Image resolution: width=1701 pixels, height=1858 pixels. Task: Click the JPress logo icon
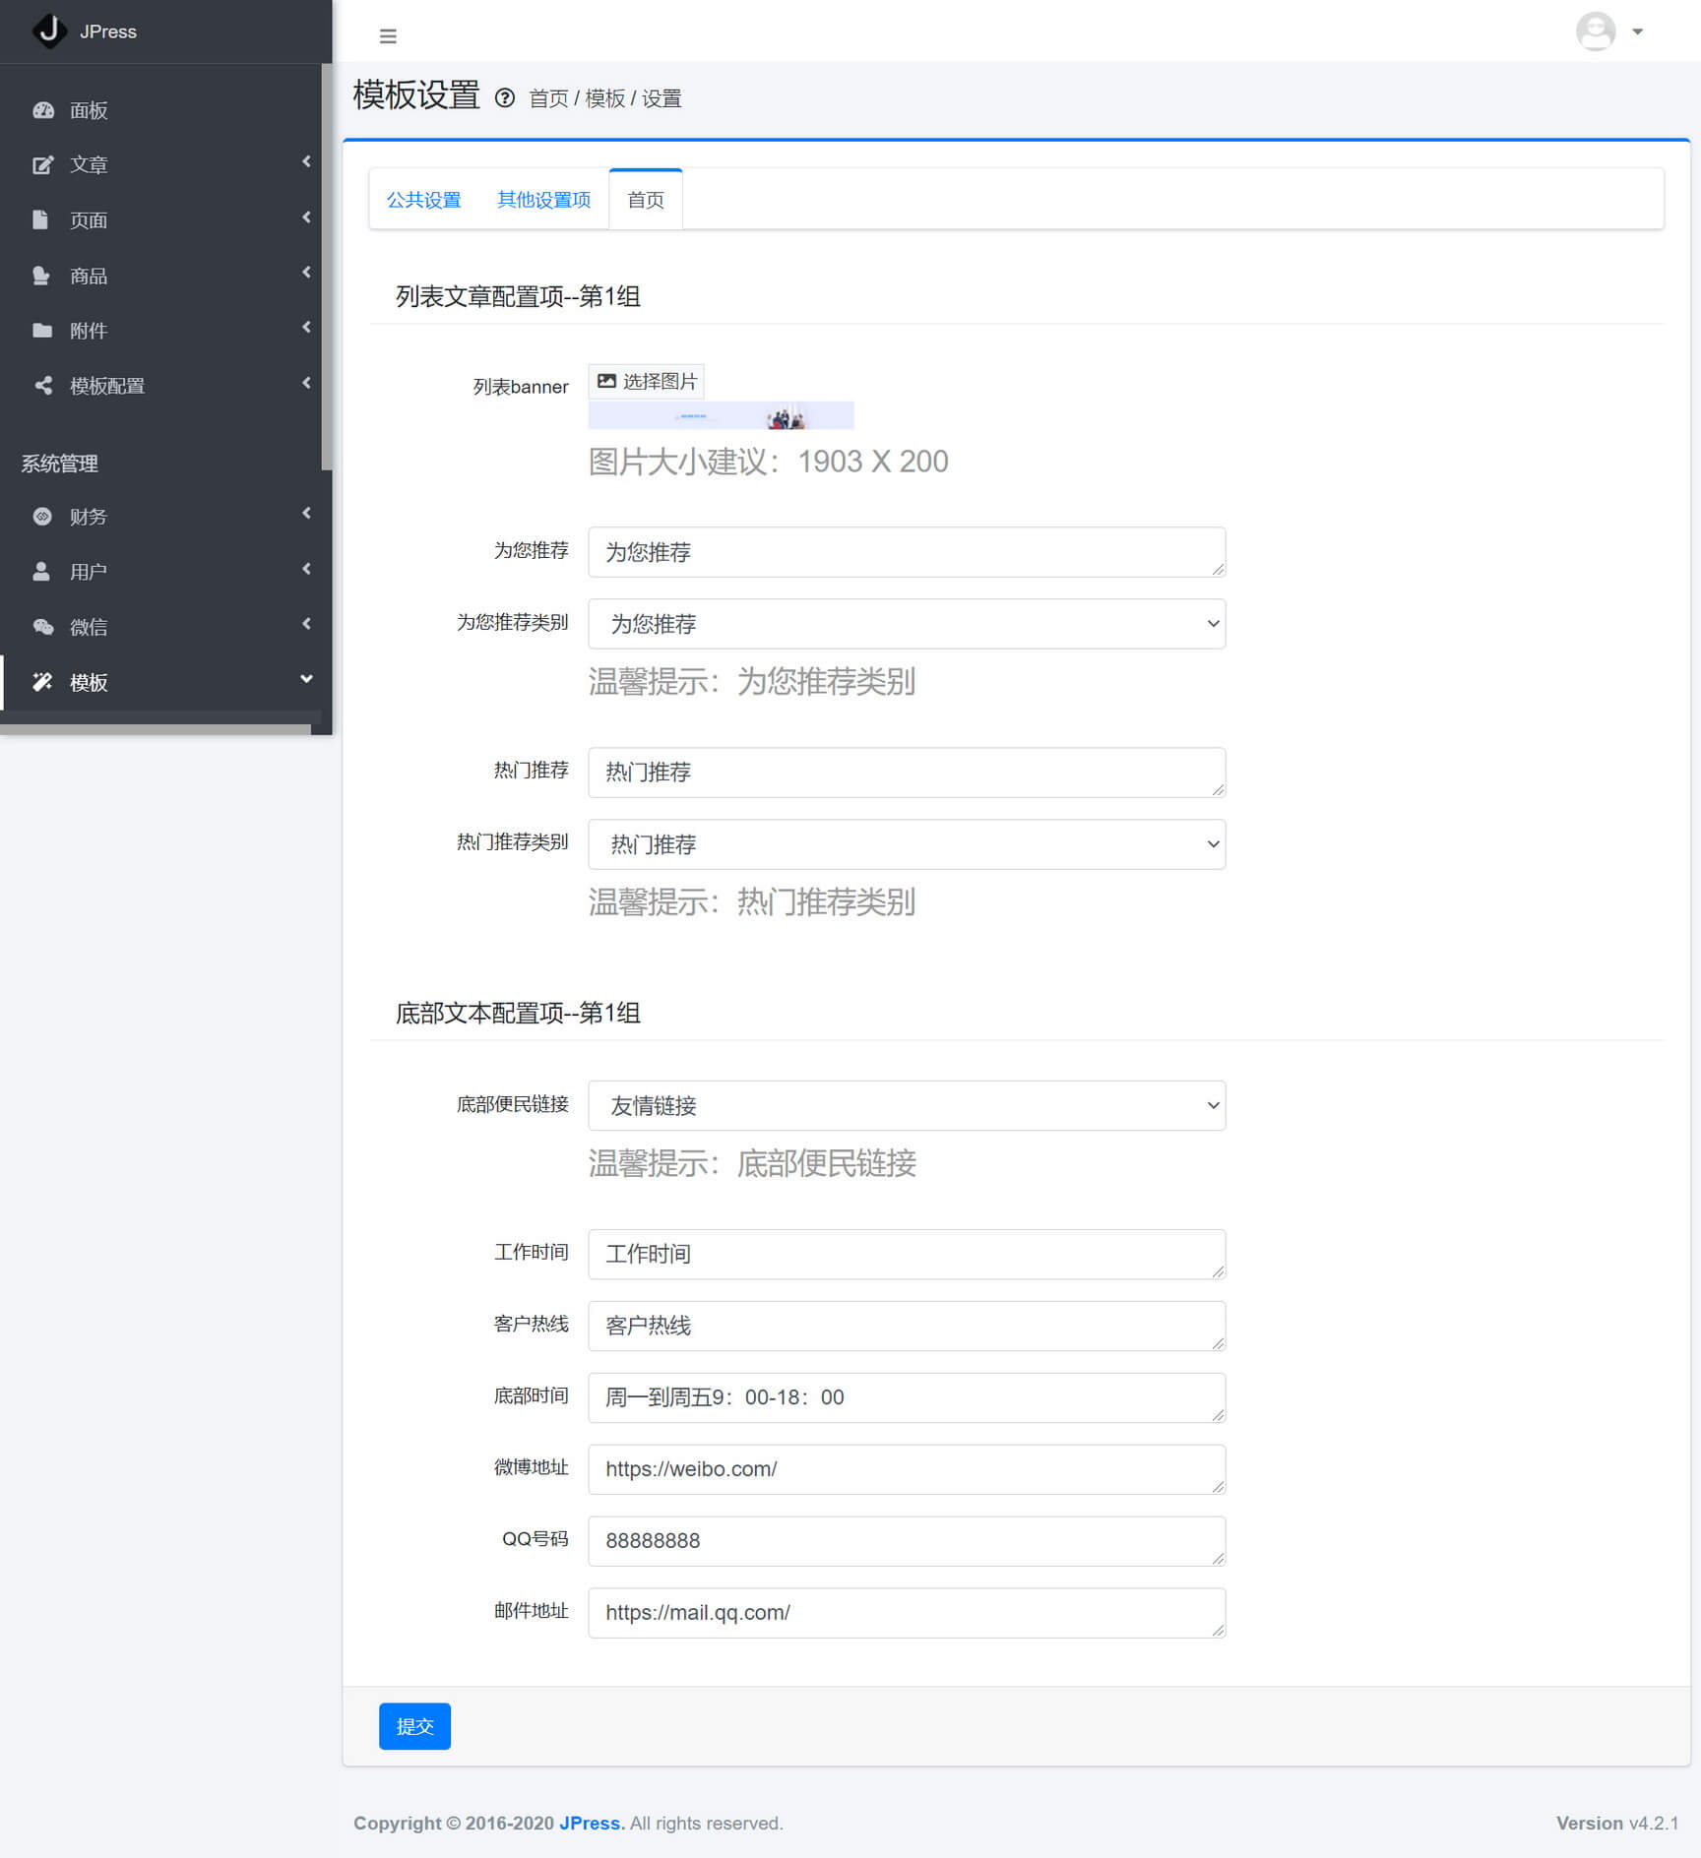49,31
